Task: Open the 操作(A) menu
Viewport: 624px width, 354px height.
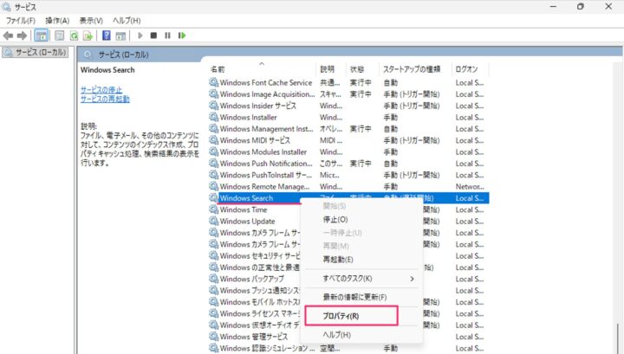Action: pyautogui.click(x=58, y=20)
